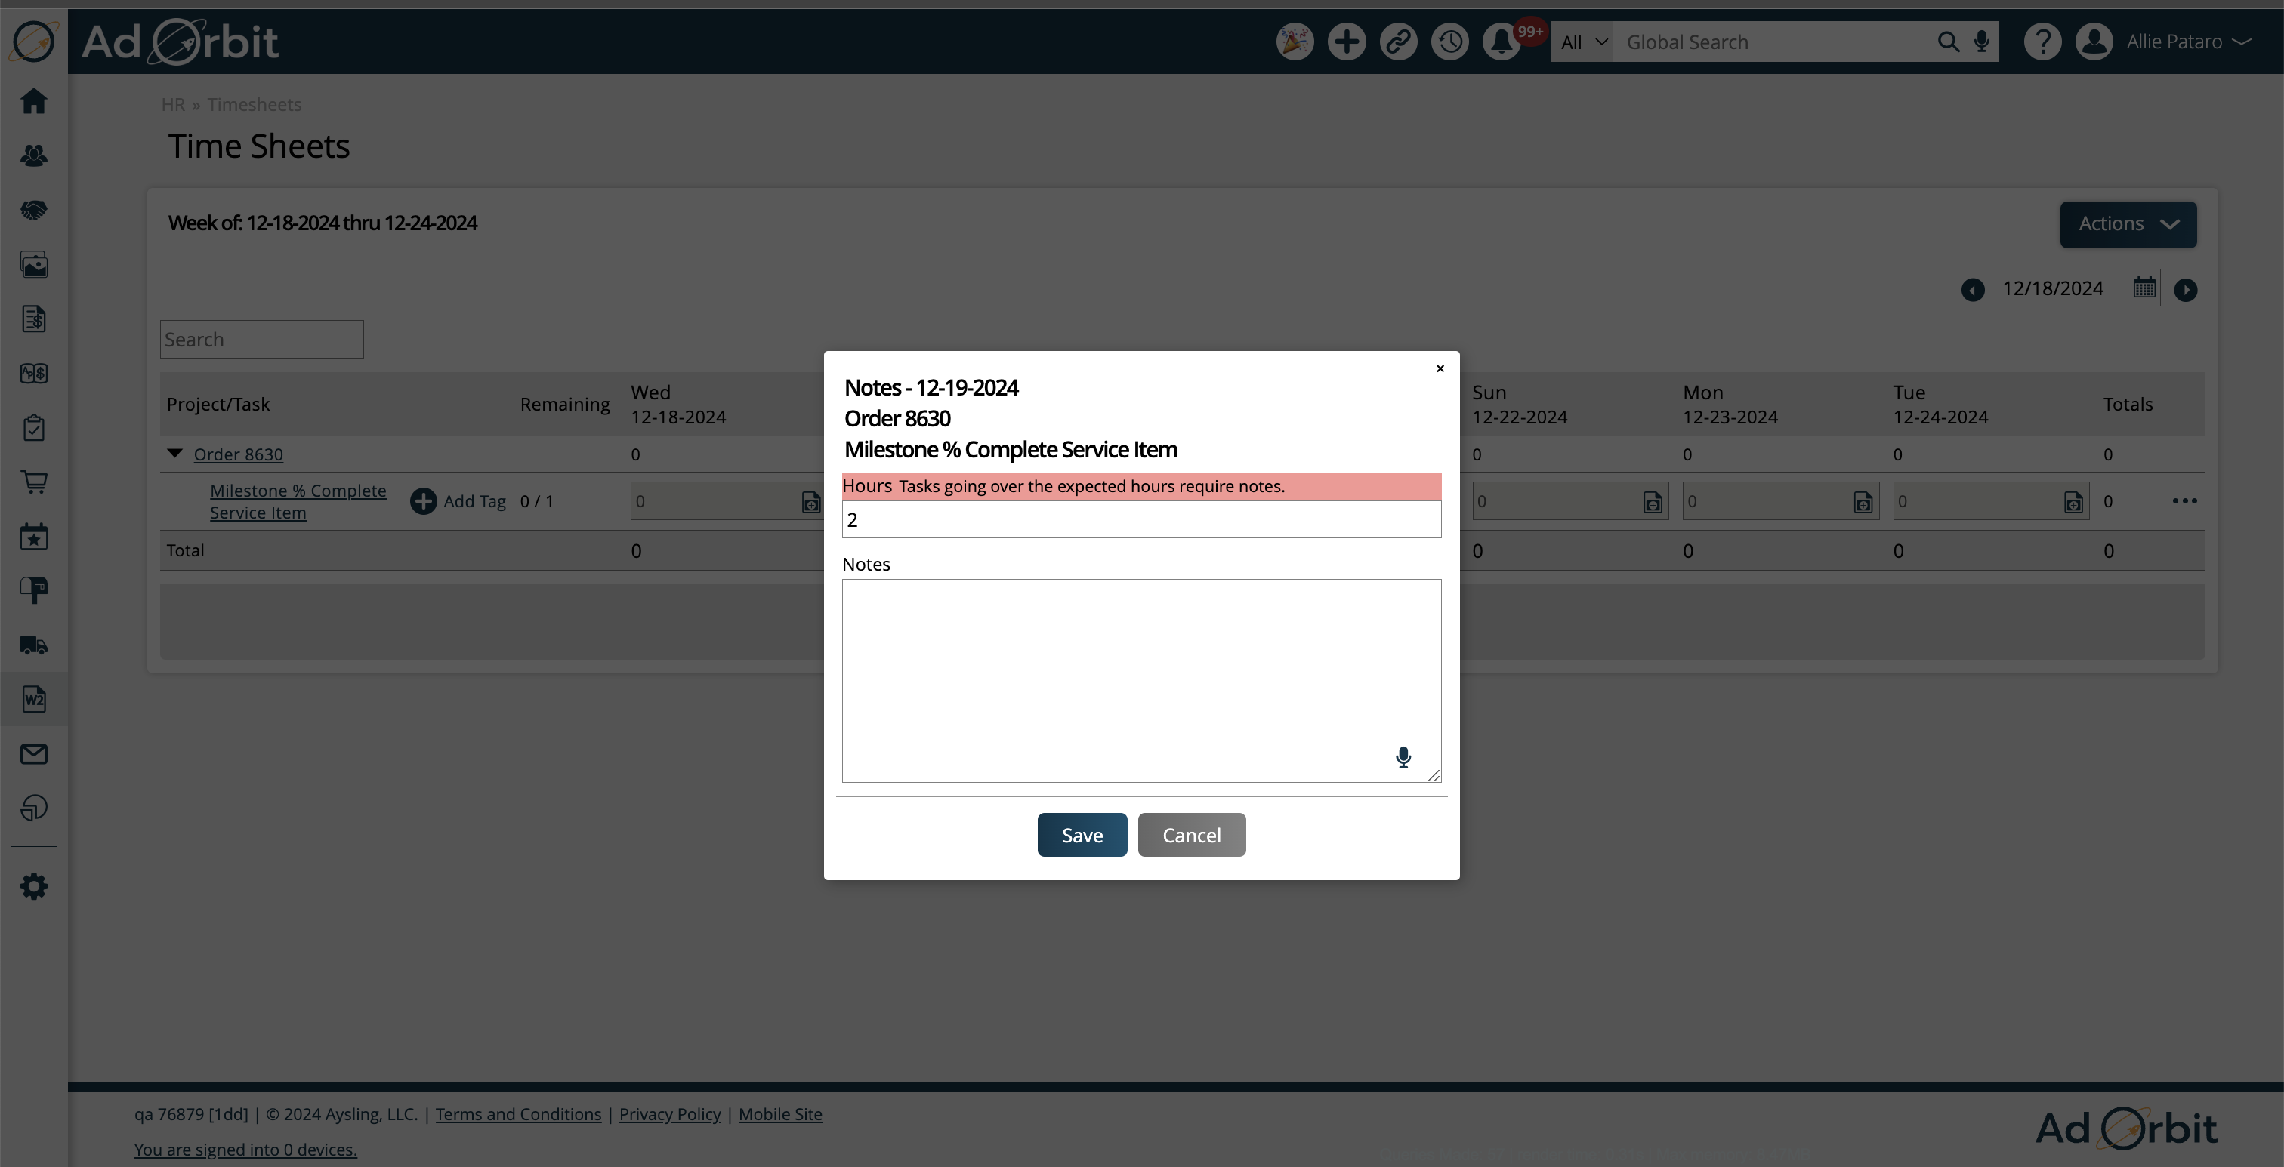Viewport: 2284px width, 1167px height.
Task: Open the quick add plus icon
Action: pos(1346,42)
